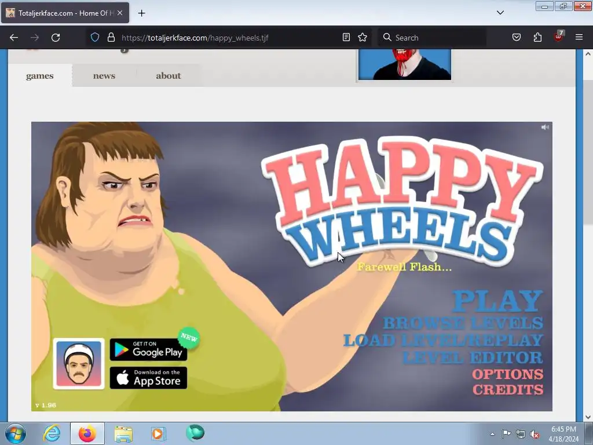Click the page scrollbar down arrow
The width and height of the screenshot is (593, 445).
click(588, 417)
